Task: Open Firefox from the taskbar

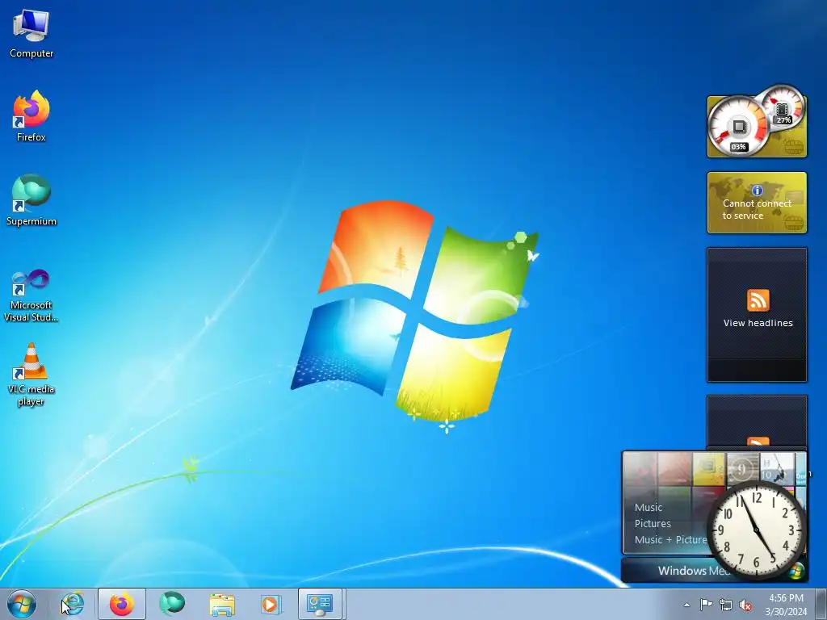Action: pyautogui.click(x=122, y=604)
